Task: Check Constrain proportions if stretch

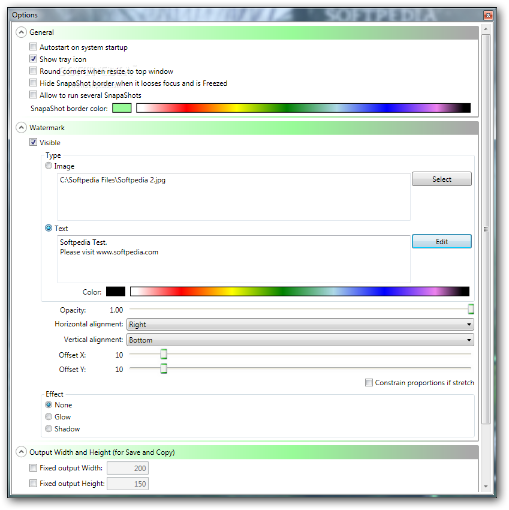Action: point(369,383)
